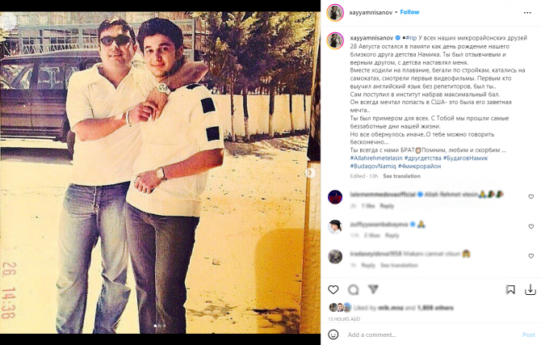Like the third comment heart
The width and height of the screenshot is (541, 345).
531,256
